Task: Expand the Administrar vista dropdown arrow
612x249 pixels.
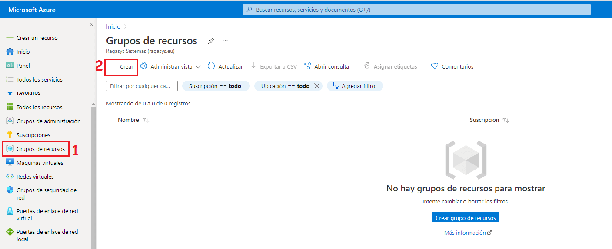Action: click(198, 67)
